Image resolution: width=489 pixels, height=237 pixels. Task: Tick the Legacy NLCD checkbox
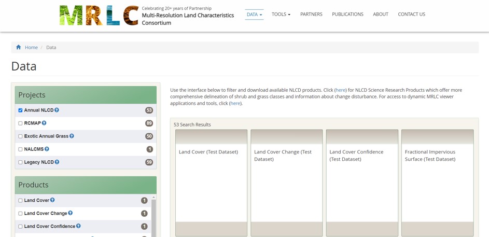pyautogui.click(x=20, y=162)
